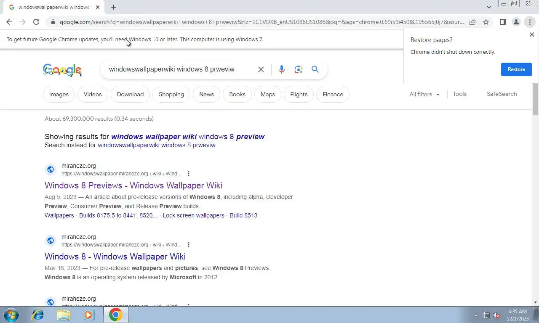Open Chrome three-dot menu

530,22
